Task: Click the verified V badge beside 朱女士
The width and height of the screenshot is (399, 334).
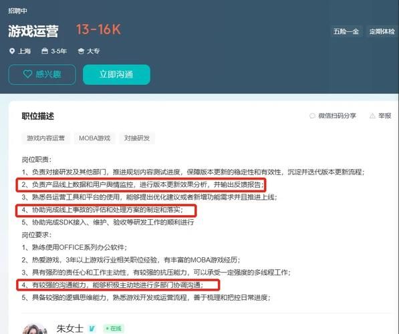Action: [x=92, y=329]
